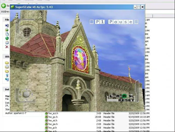The height and width of the screenshot is (132, 175).
Task: Click the P1 Pause text in game
Action: 114,22
